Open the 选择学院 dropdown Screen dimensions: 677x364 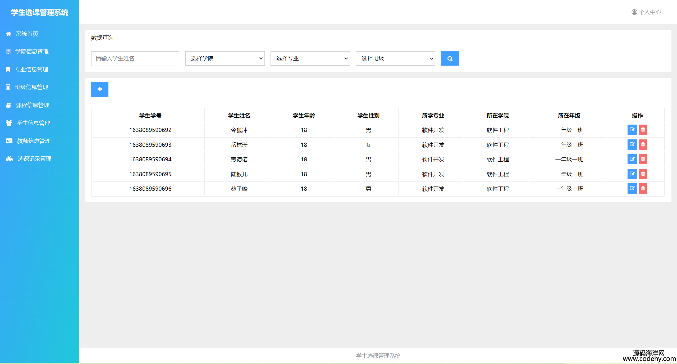tap(225, 58)
